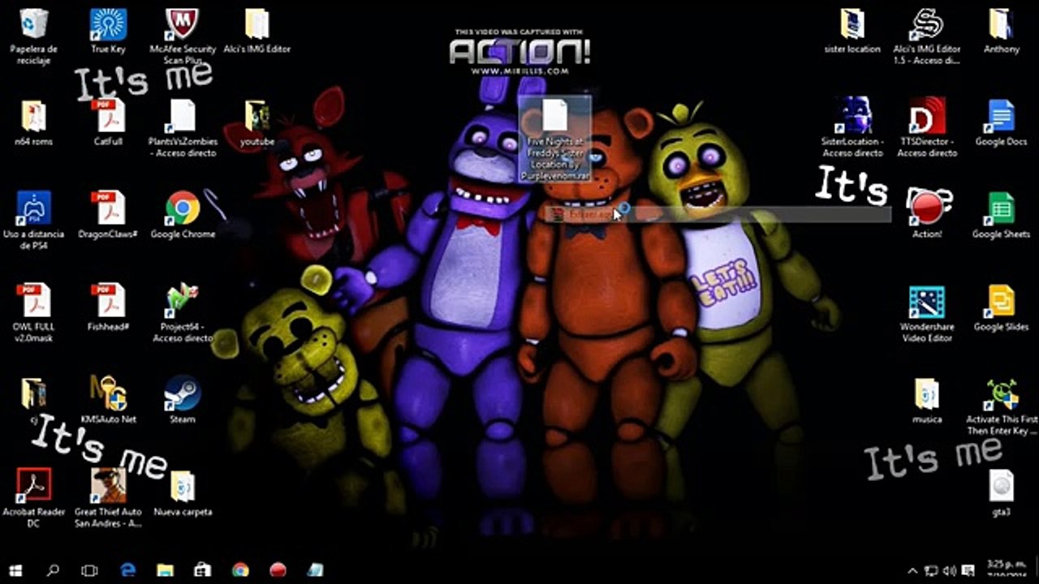Screen dimensions: 1039x584
Task: Open the sister location folder
Action: click(x=852, y=31)
